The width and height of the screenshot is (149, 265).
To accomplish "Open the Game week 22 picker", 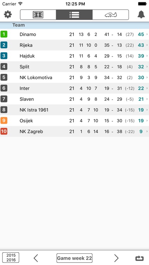I will [x=74, y=258].
